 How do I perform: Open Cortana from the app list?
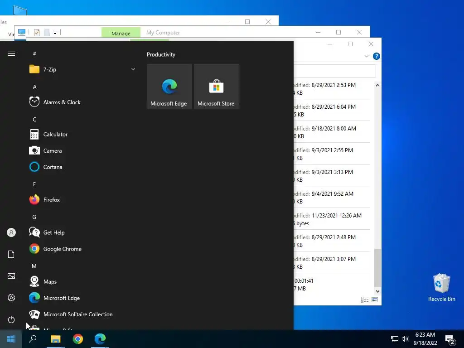(x=82, y=167)
